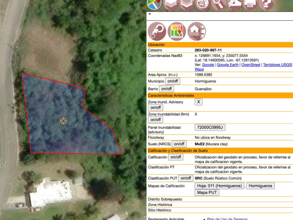Toggle Barrio layer on/off
The height and width of the screenshot is (220, 293).
click(x=167, y=88)
